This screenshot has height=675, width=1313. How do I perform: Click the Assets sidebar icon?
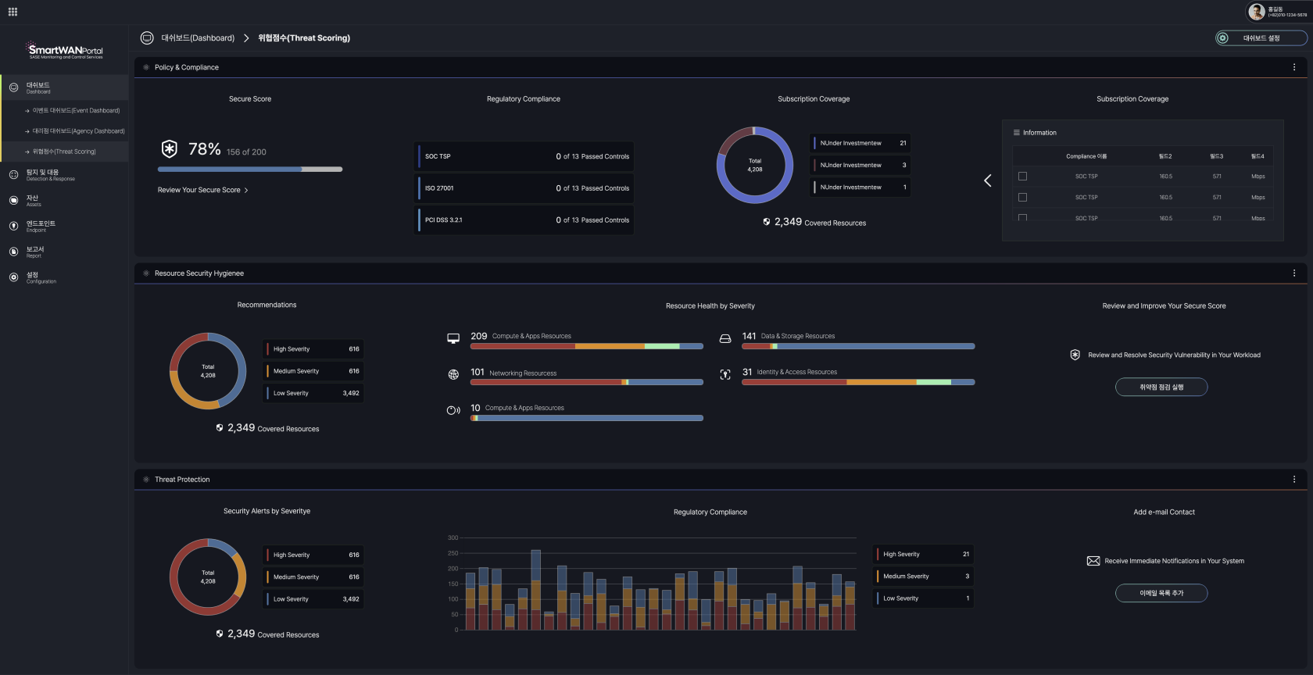pos(13,201)
